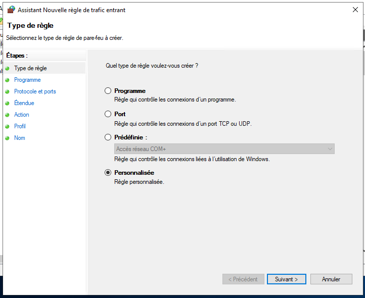365x298 pixels.
Task: Click green bullet beside Action step
Action: [x=7, y=115]
